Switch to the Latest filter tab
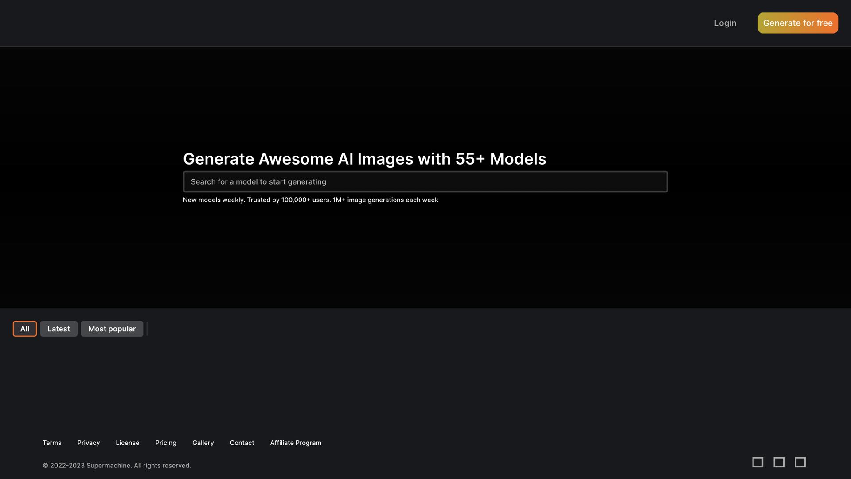This screenshot has width=851, height=479. pos(59,329)
